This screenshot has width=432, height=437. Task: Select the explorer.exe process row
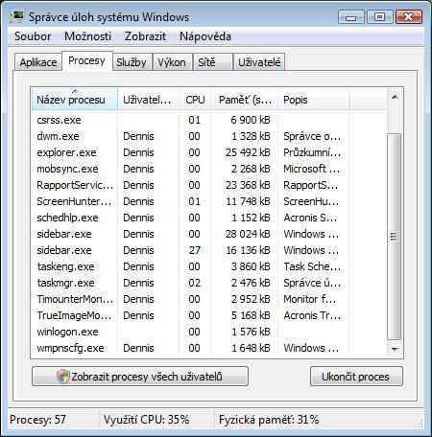tap(208, 152)
